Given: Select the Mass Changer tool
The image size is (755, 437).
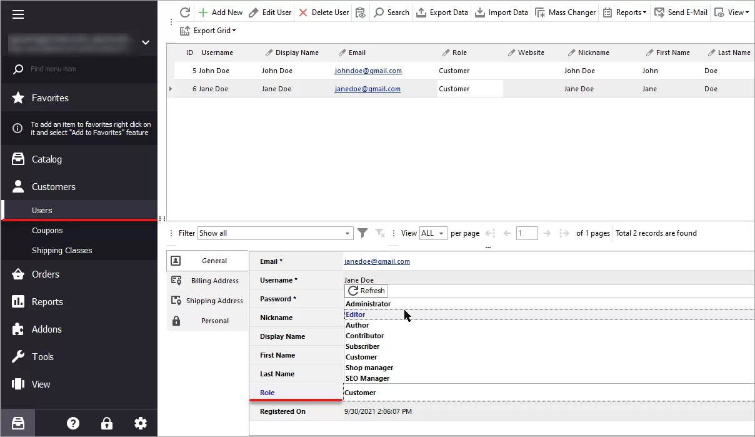Looking at the screenshot, I should pos(565,12).
